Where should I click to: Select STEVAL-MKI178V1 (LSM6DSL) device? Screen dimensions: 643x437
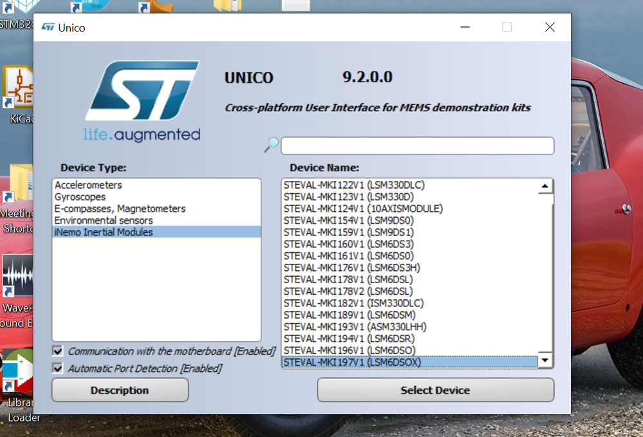pos(409,279)
